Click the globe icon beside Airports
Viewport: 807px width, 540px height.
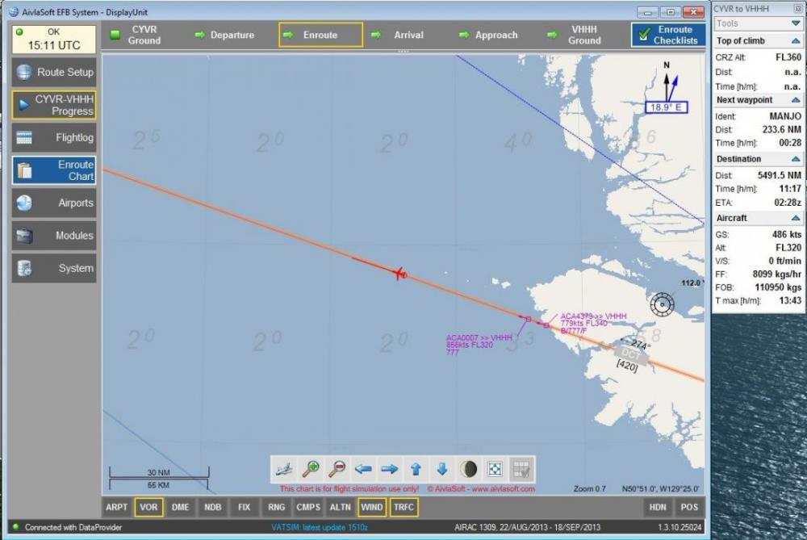coord(24,203)
